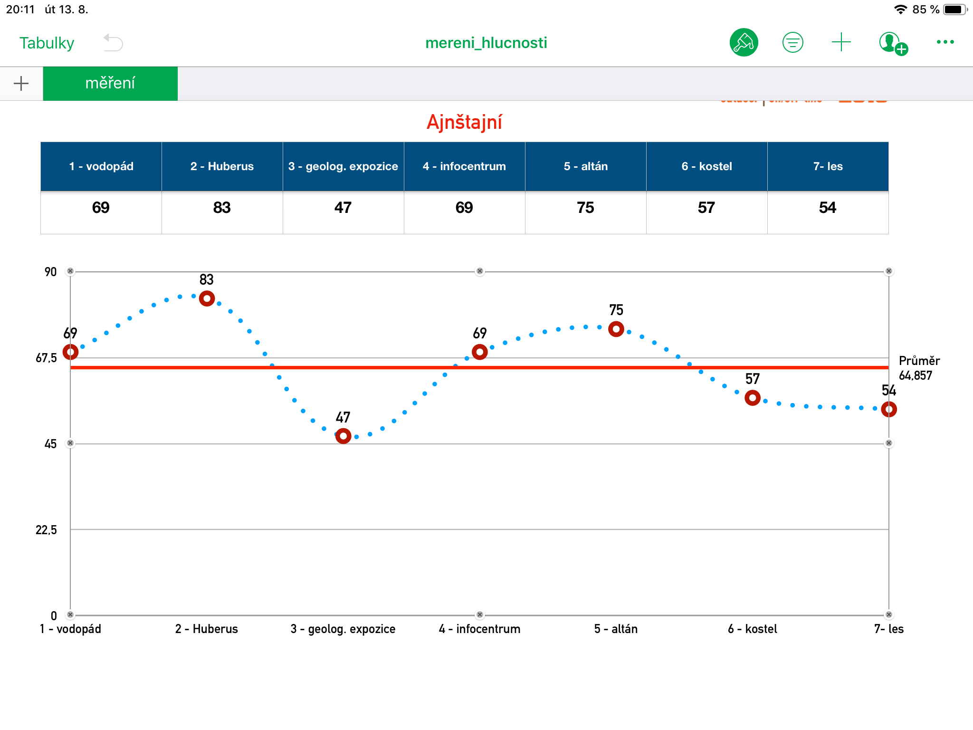Tap the 83 data point marker

coord(207,298)
